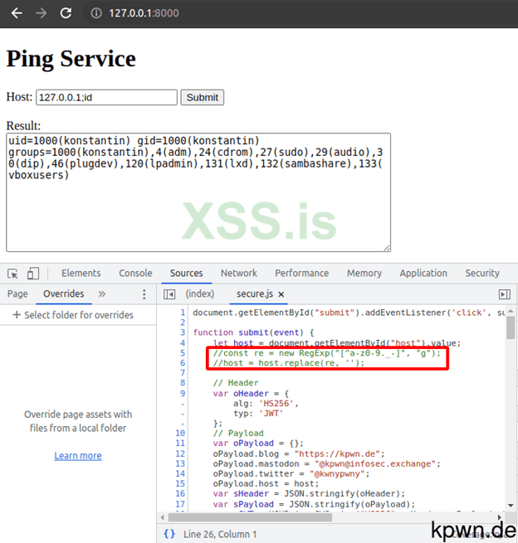Image resolution: width=518 pixels, height=543 pixels.
Task: Click the 'var oPayload = {};' line
Action: (258, 444)
